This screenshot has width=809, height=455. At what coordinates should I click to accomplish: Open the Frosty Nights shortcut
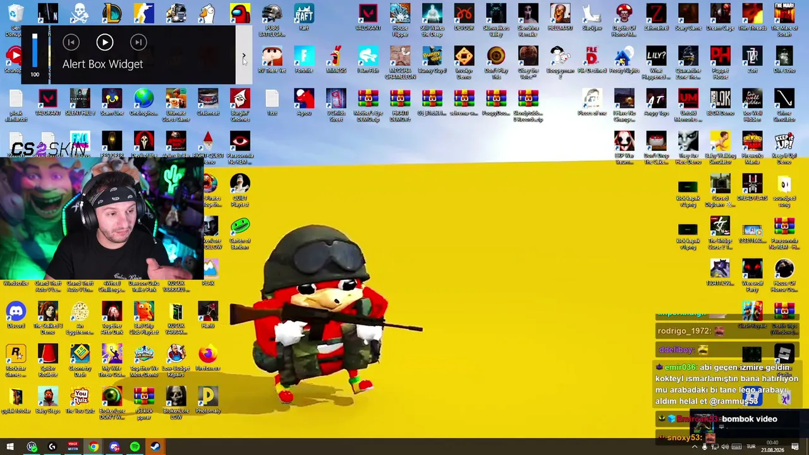pyautogui.click(x=624, y=60)
